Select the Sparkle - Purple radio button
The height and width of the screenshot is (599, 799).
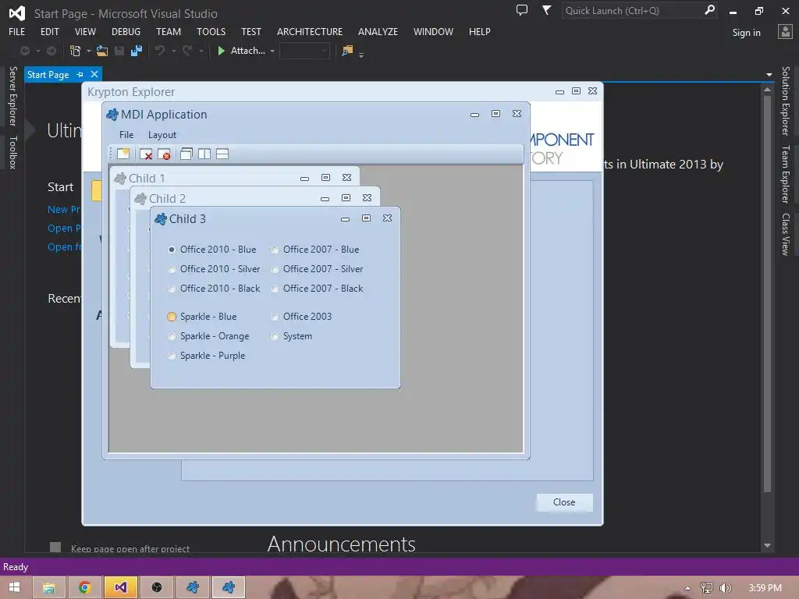coord(172,356)
